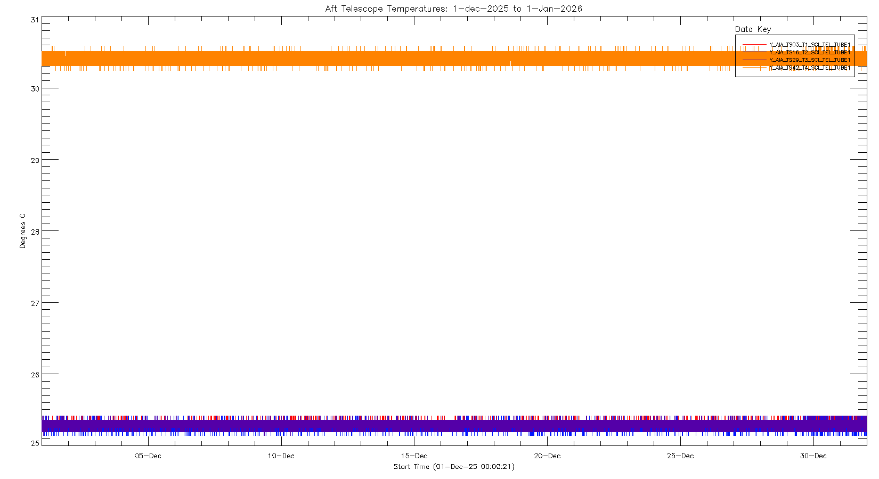Click the Degrees C y-axis label
The height and width of the screenshot is (479, 879).
[22, 231]
